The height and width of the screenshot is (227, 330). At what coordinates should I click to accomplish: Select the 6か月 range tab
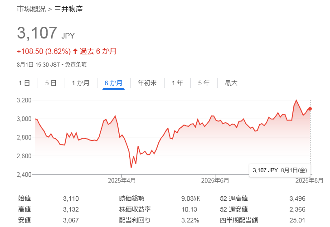(x=113, y=83)
